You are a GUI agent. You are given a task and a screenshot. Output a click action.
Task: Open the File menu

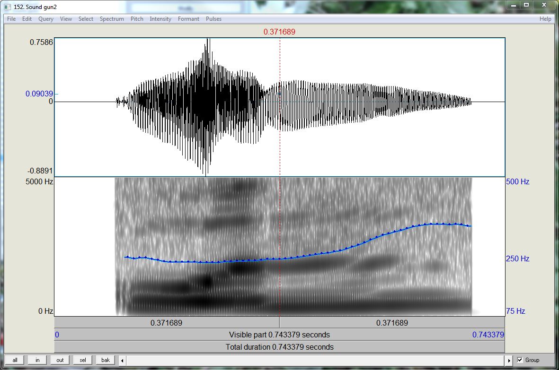point(11,19)
